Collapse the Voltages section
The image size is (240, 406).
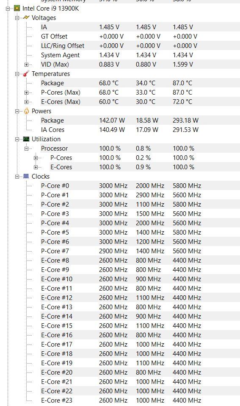(17, 18)
